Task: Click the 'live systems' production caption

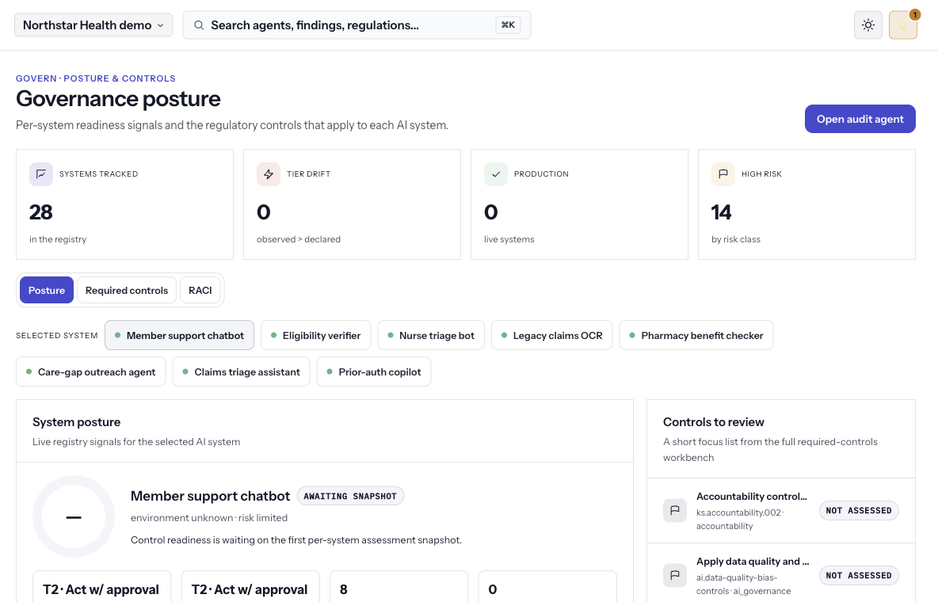Action: pos(509,239)
